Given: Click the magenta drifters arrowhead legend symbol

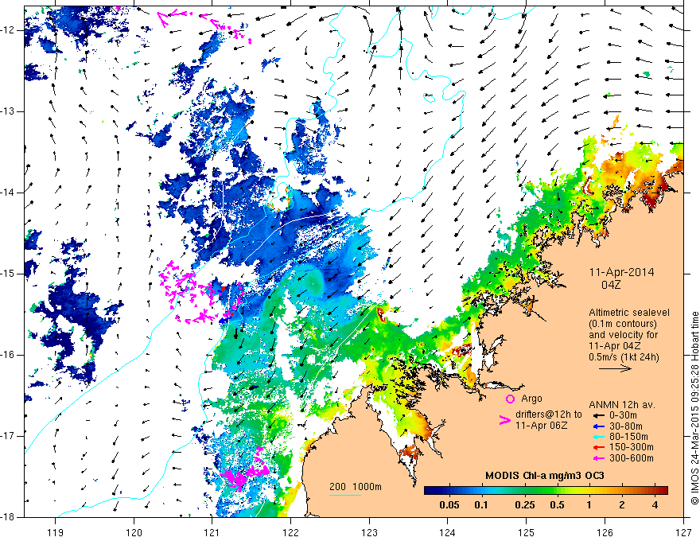Looking at the screenshot, I should coord(505,419).
